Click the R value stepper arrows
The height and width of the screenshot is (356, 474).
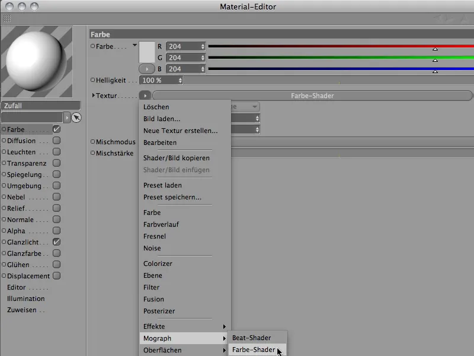click(203, 46)
